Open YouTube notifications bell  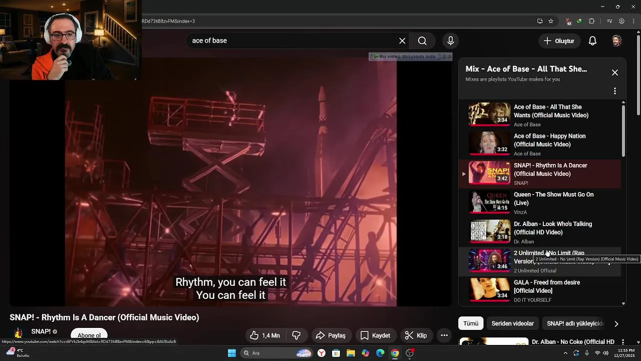(592, 41)
